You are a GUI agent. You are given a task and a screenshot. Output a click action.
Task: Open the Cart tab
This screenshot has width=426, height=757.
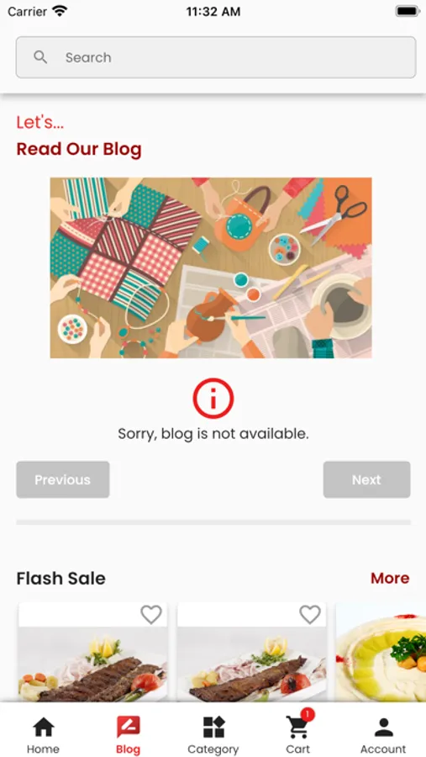point(298,735)
